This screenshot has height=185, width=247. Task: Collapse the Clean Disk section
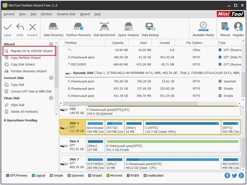pyautogui.click(x=51, y=98)
